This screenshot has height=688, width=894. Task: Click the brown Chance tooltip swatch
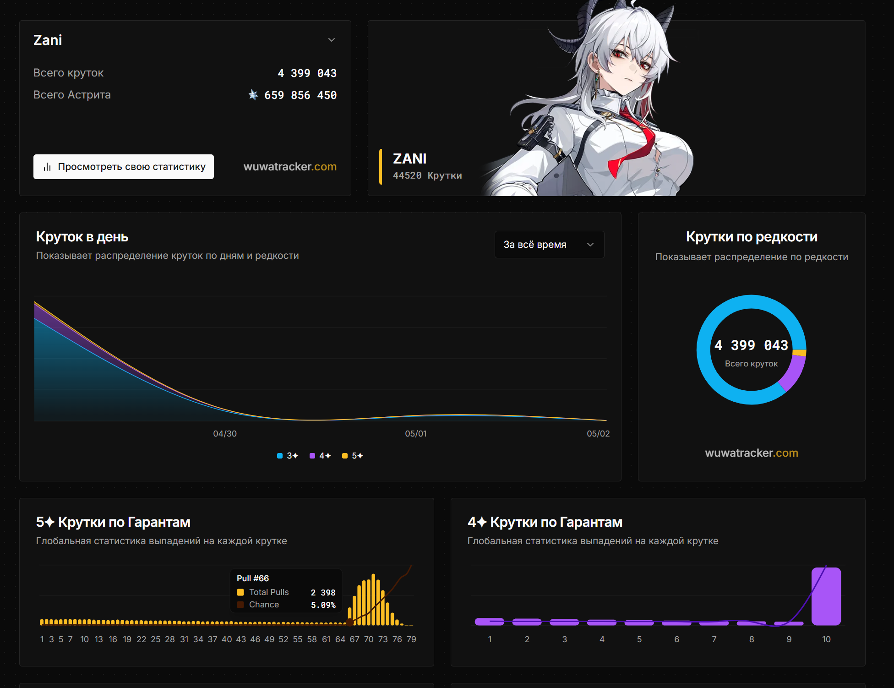tap(240, 605)
